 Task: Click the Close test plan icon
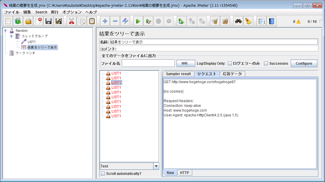click(38, 21)
